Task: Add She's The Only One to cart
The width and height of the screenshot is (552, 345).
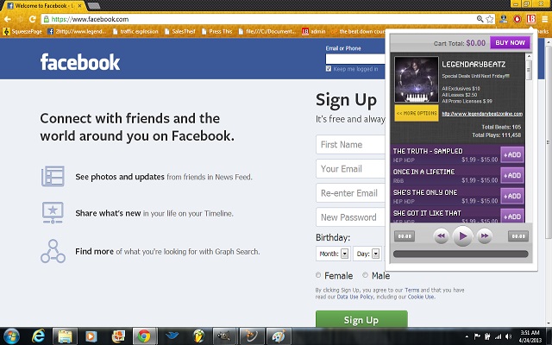Action: [512, 196]
